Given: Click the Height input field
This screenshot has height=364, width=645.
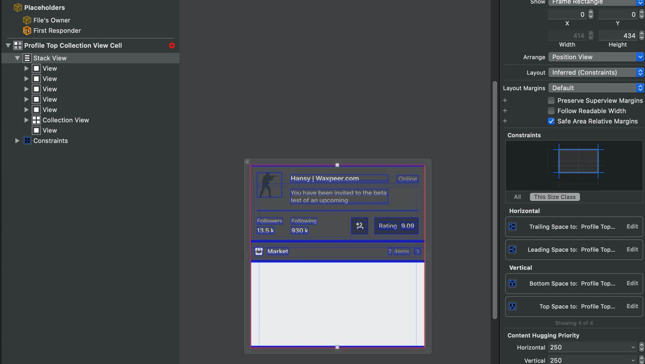Looking at the screenshot, I should (618, 36).
